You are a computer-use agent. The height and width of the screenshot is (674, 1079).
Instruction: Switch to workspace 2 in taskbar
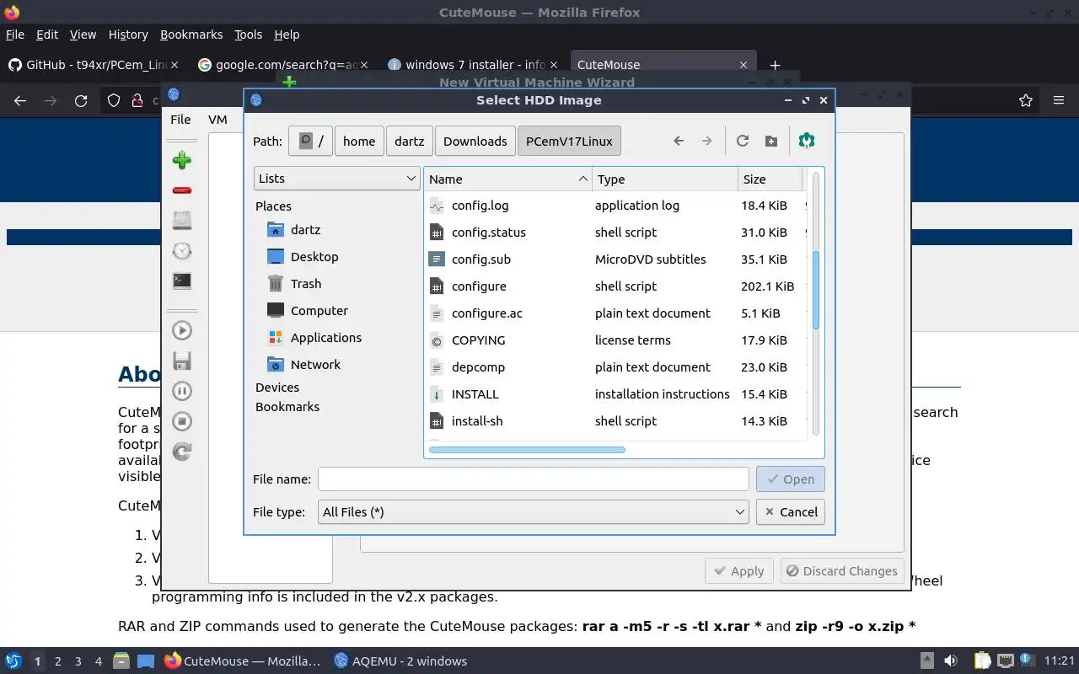tap(57, 661)
